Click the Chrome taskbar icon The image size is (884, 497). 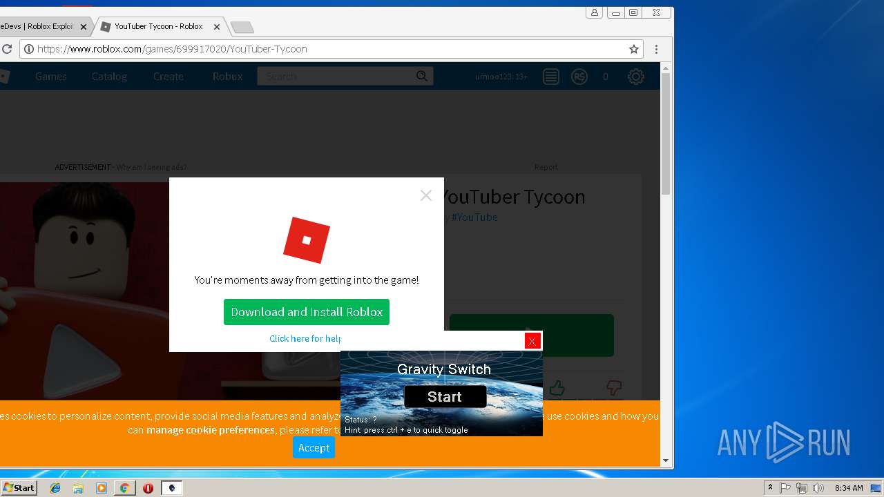click(124, 488)
